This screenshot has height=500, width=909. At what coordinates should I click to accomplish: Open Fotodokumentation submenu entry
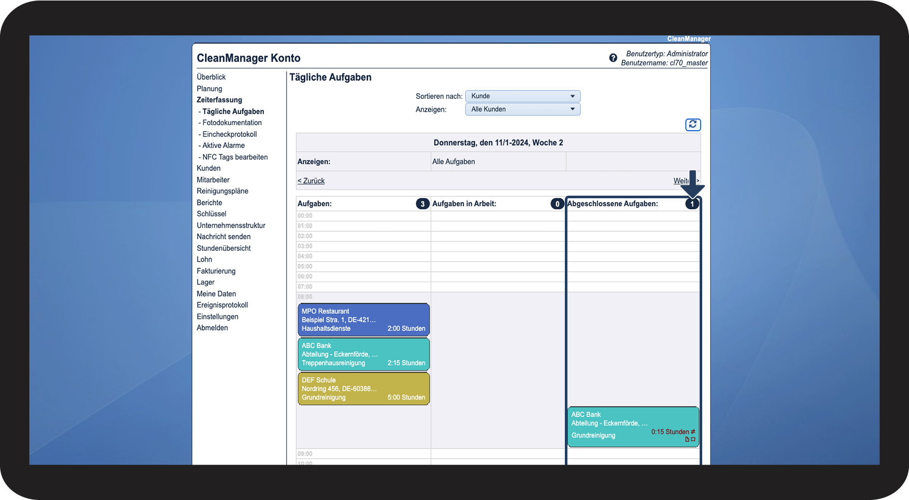(232, 123)
